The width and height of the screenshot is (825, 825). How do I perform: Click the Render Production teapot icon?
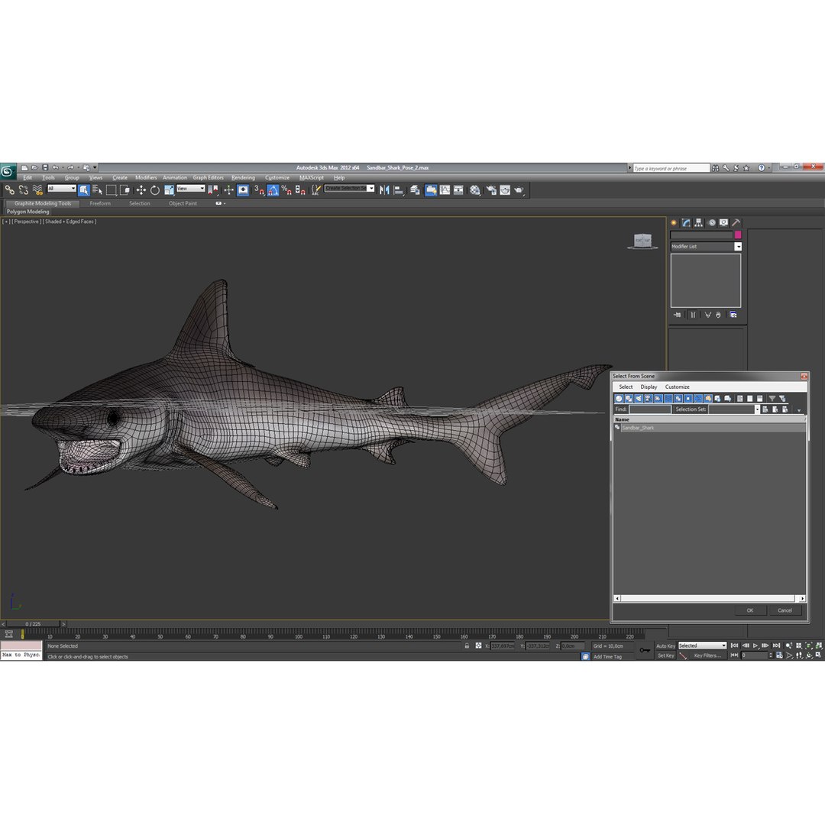pos(519,190)
